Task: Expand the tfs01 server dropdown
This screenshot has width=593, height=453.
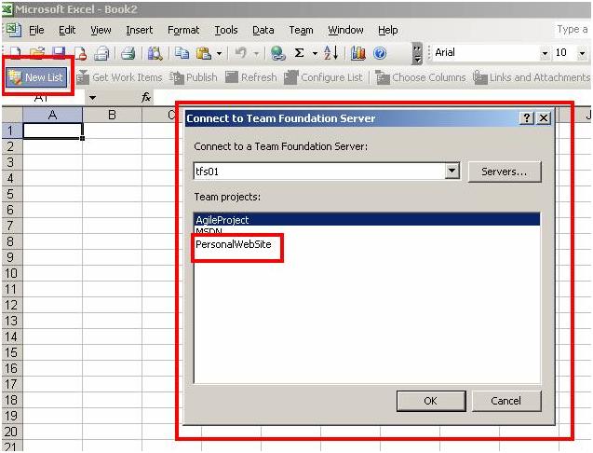Action: coord(451,172)
